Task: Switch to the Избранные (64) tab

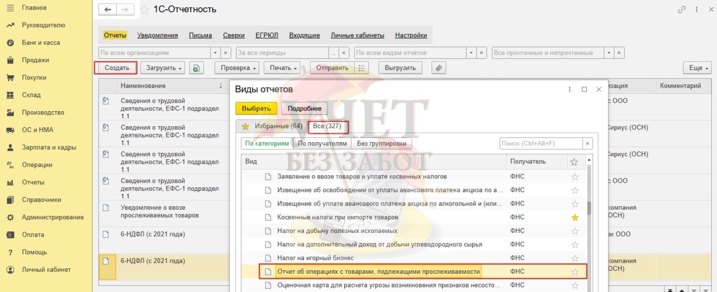Action: point(273,127)
